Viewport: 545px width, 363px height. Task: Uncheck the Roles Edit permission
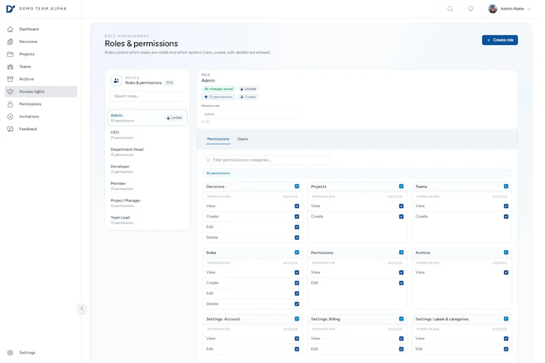pyautogui.click(x=297, y=294)
